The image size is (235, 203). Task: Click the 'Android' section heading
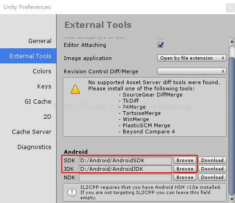pos(76,152)
